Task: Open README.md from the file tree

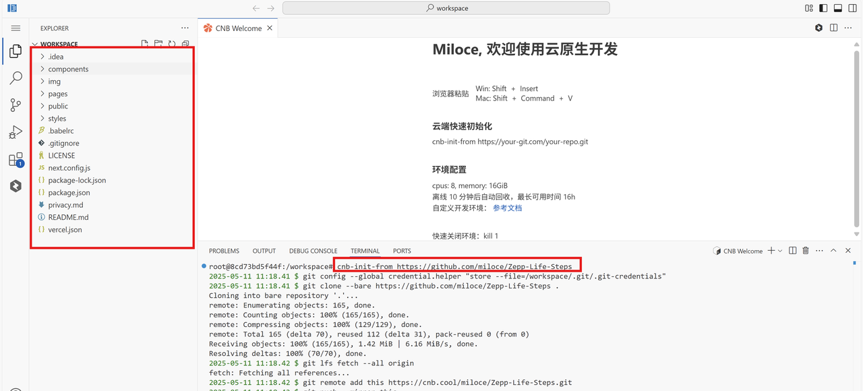Action: point(112,217)
